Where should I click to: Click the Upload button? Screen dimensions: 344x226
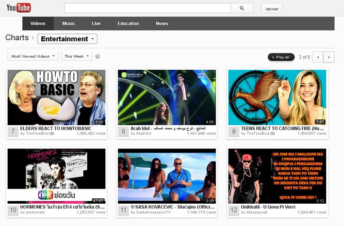pos(272,8)
